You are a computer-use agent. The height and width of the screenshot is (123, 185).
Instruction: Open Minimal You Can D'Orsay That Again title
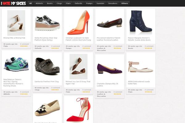point(78,83)
